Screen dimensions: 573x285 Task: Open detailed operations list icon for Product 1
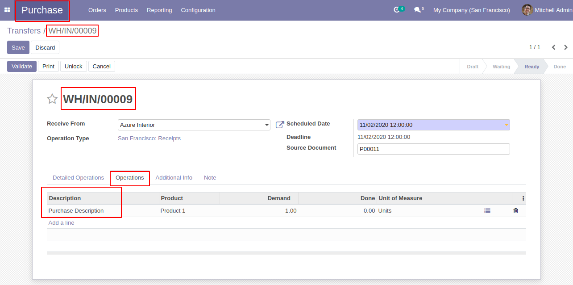pyautogui.click(x=487, y=211)
